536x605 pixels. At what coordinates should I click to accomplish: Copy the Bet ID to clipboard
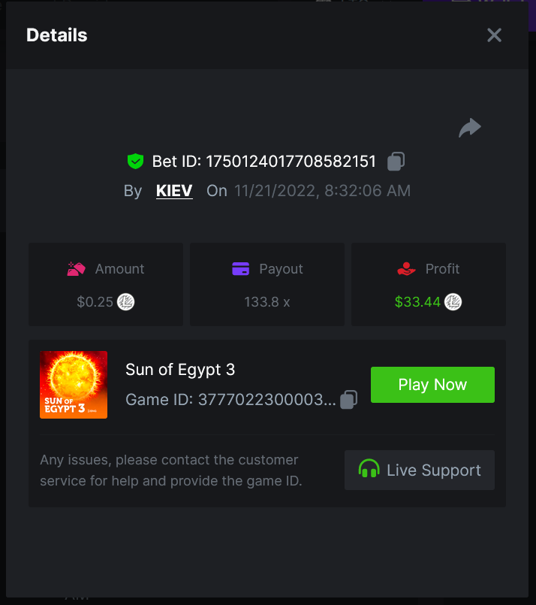pyautogui.click(x=396, y=161)
